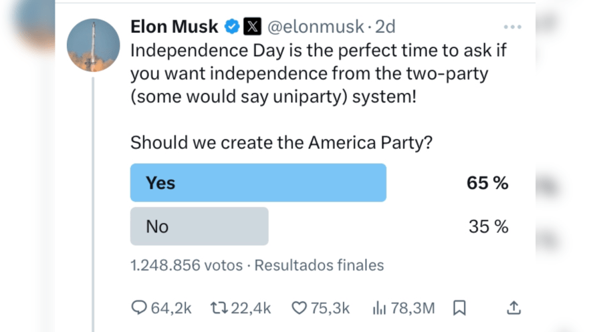This screenshot has height=332, width=591.
Task: Click the 65 % poll result
Action: click(487, 183)
